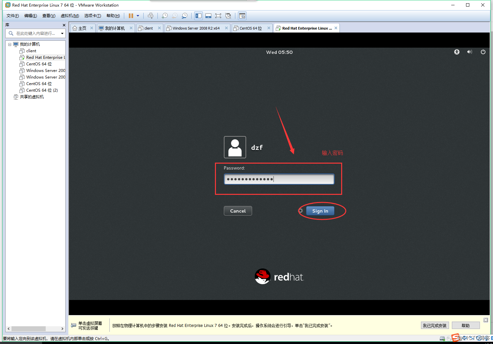Click the pause virtual machine icon
Viewport: 493px width, 344px height.
[131, 16]
